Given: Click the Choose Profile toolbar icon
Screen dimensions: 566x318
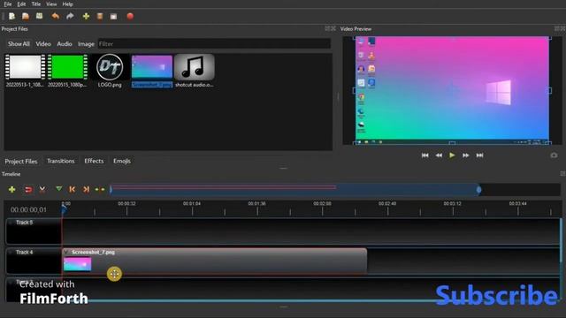Looking at the screenshot, I should pyautogui.click(x=100, y=16).
